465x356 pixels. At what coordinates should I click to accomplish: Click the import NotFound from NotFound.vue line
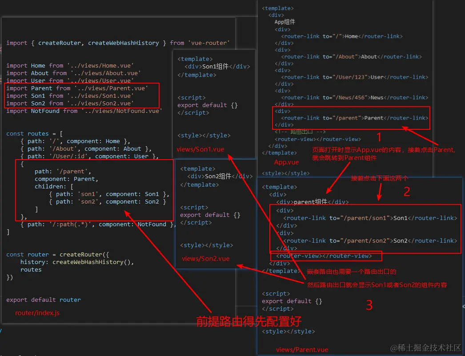84,111
